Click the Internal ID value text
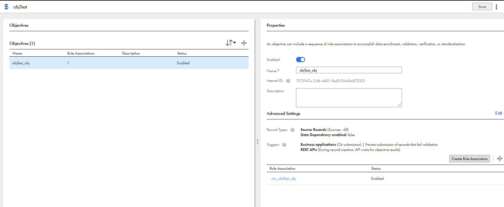The image size is (504, 207). [x=331, y=81]
